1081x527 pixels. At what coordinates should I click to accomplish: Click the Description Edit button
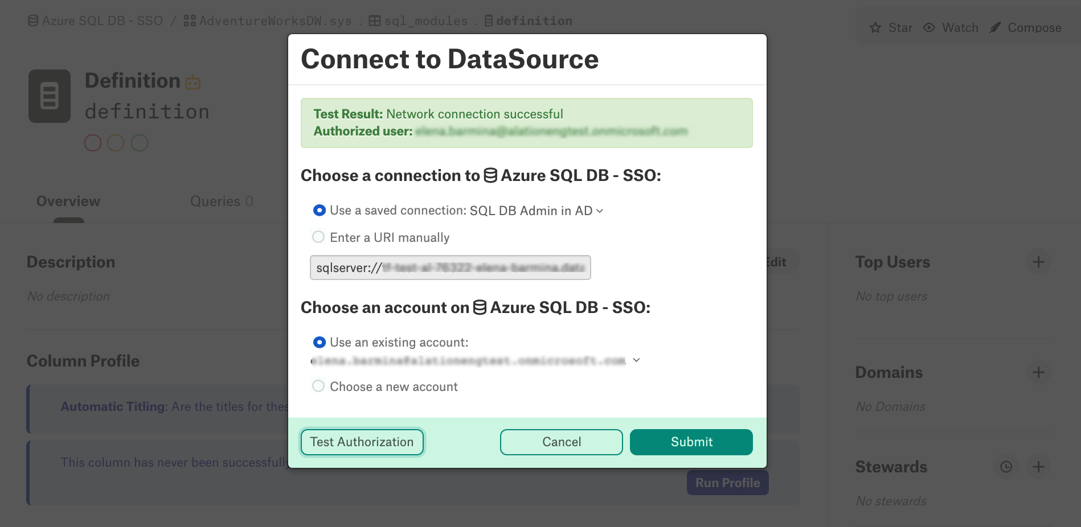pyautogui.click(x=776, y=262)
